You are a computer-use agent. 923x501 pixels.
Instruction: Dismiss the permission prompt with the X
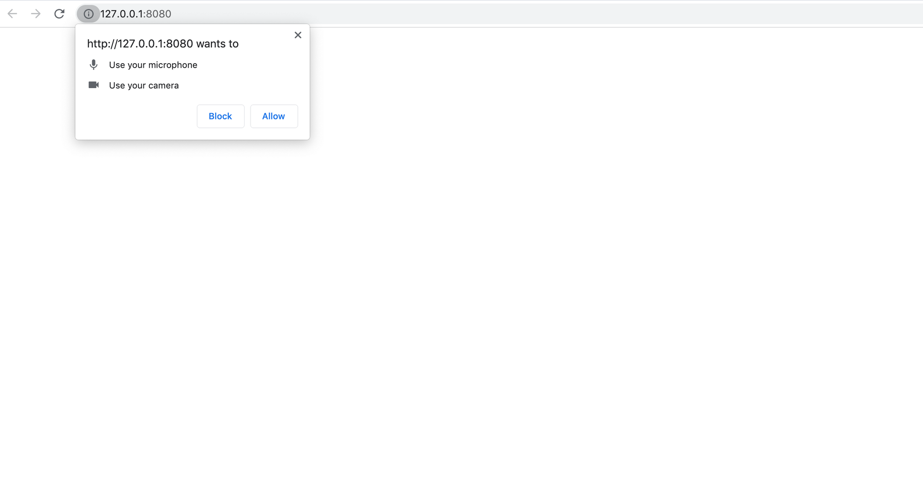tap(298, 35)
